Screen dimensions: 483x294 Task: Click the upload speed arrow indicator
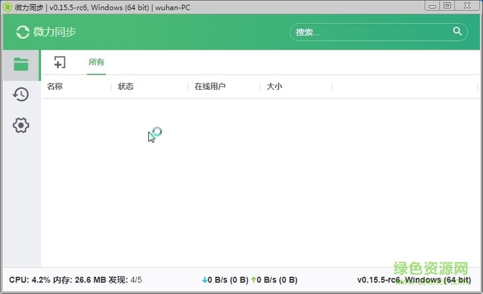253,280
